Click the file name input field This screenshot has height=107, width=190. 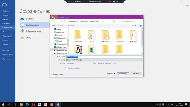coord(104,57)
